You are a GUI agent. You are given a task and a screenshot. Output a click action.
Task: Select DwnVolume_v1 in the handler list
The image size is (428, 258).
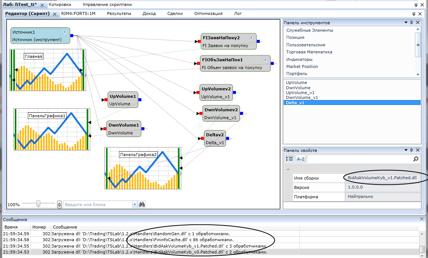pos(302,97)
